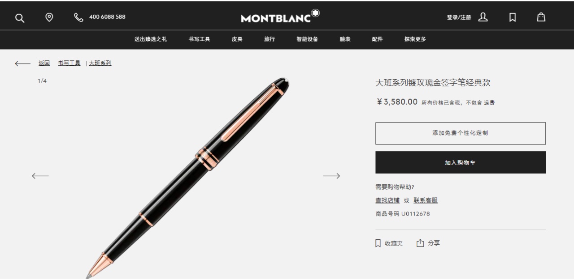Show next product image with right arrow

(x=331, y=176)
